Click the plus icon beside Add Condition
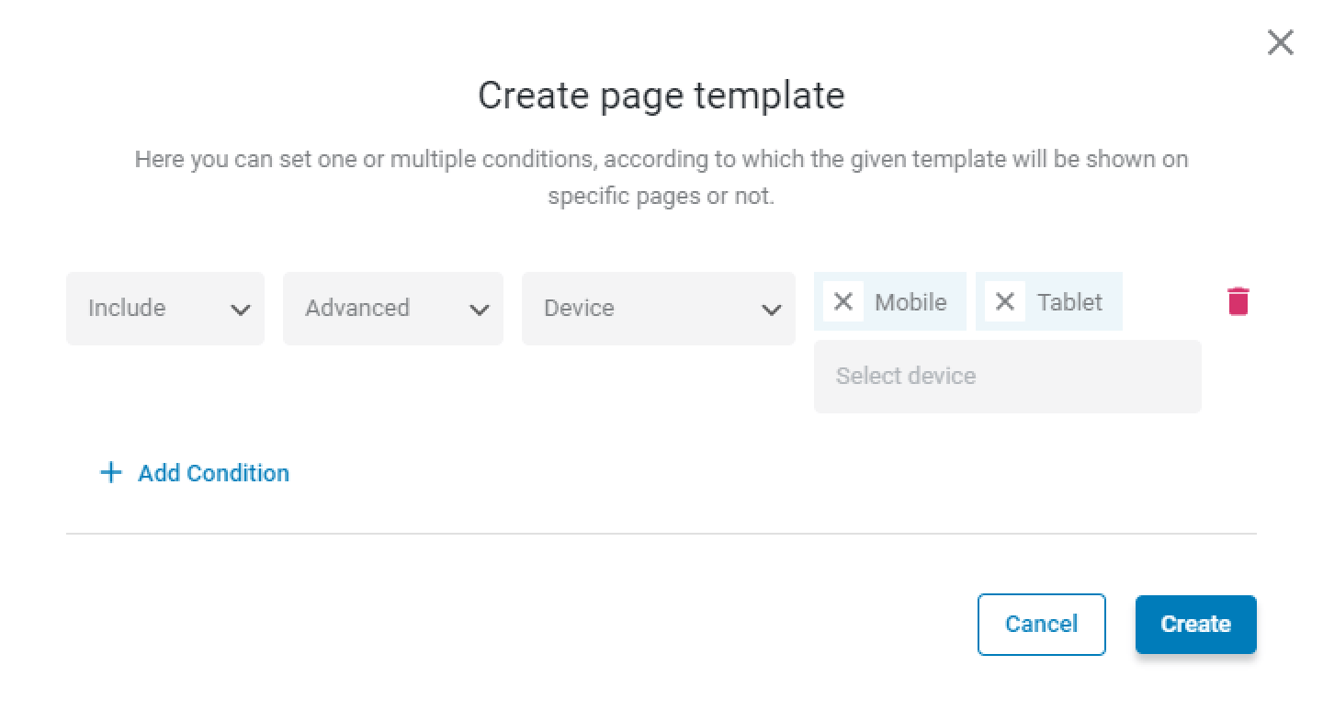 pos(110,473)
